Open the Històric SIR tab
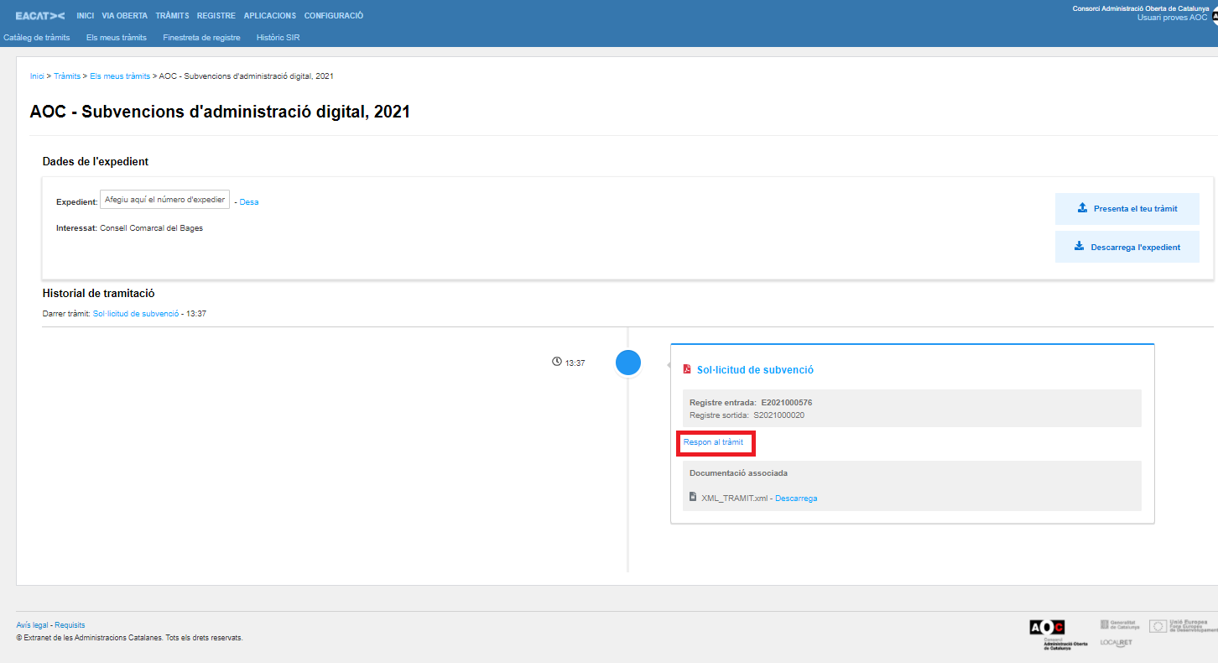This screenshot has width=1218, height=663. point(278,38)
